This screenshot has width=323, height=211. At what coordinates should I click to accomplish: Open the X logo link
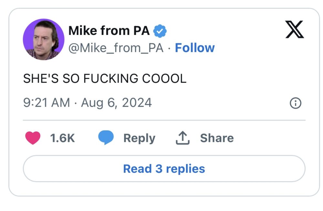(x=294, y=30)
